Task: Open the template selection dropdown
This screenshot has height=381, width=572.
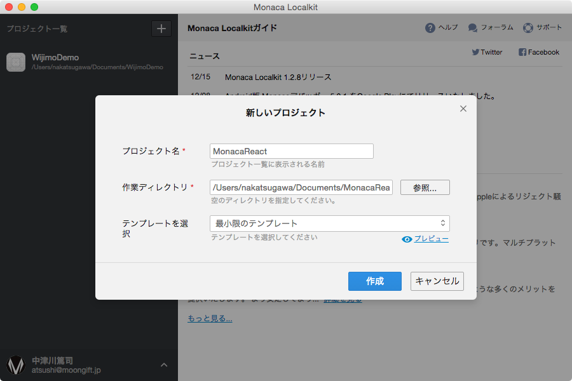Action: (x=329, y=224)
